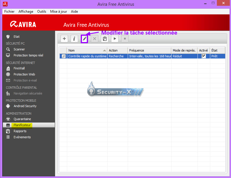Screen dimensions: 231x178
Task: Click the Avira logo in the title bar
Action: coord(5,4)
